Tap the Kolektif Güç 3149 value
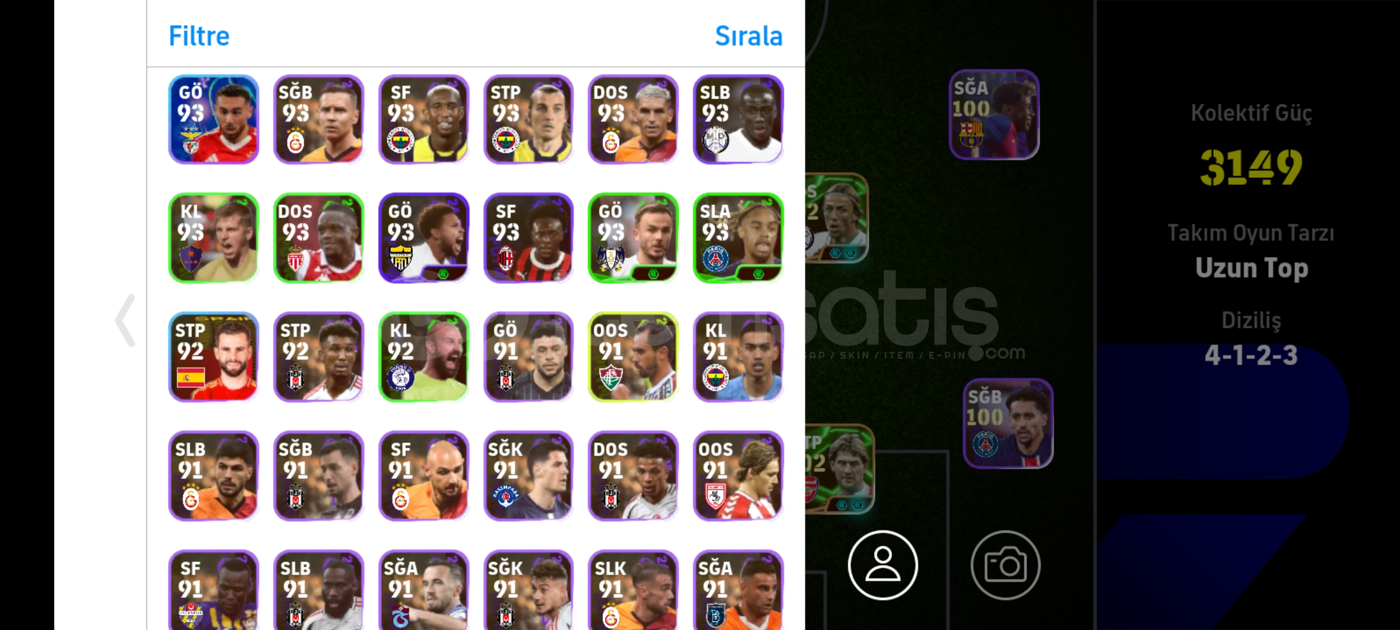The image size is (1400, 630). point(1251,167)
